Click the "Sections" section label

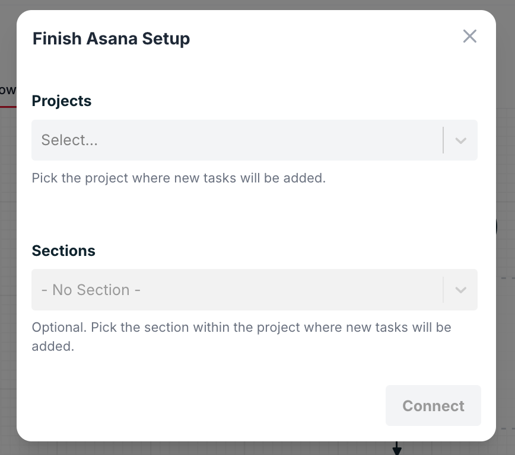point(63,251)
